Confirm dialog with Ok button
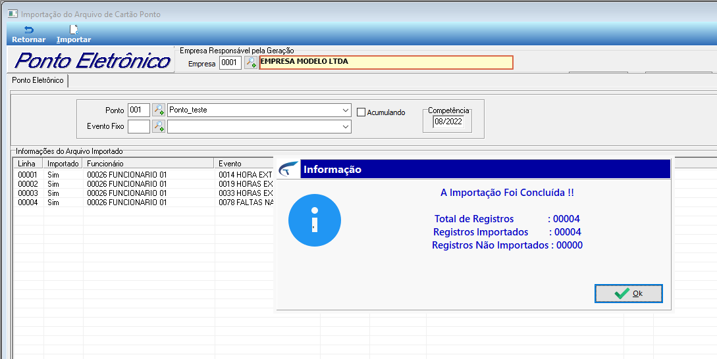 628,293
